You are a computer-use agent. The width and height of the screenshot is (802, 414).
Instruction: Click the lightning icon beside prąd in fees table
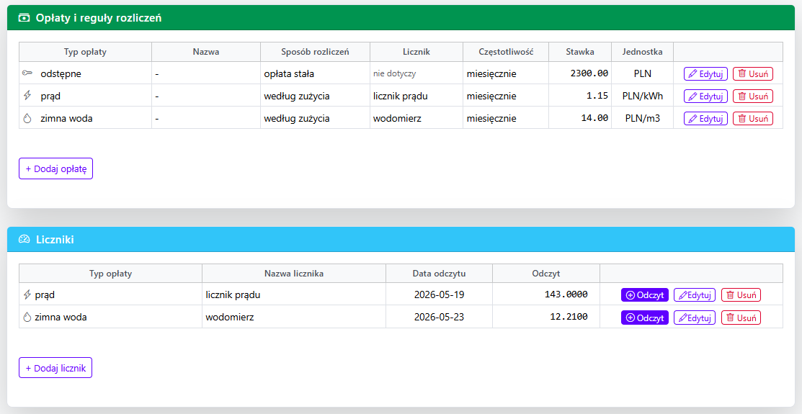[x=27, y=96]
